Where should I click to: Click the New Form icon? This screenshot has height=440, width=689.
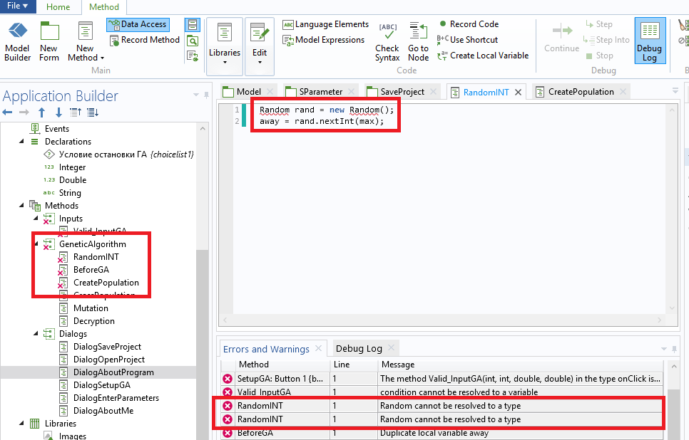click(49, 41)
